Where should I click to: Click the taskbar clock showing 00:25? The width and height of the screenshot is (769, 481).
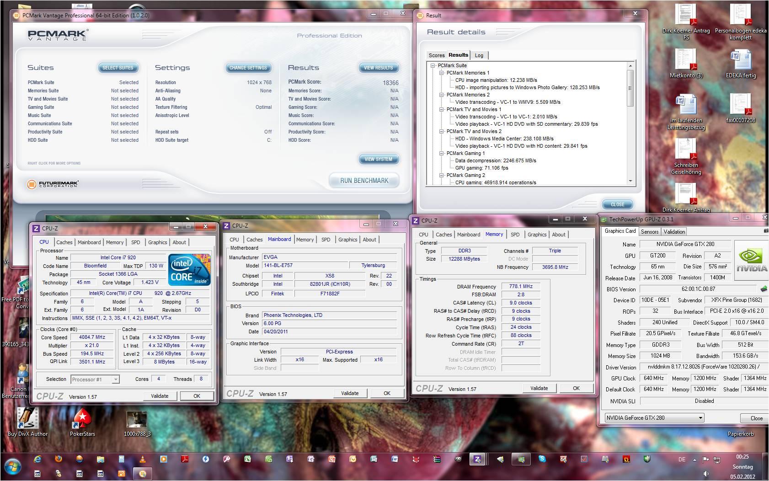[x=742, y=457]
